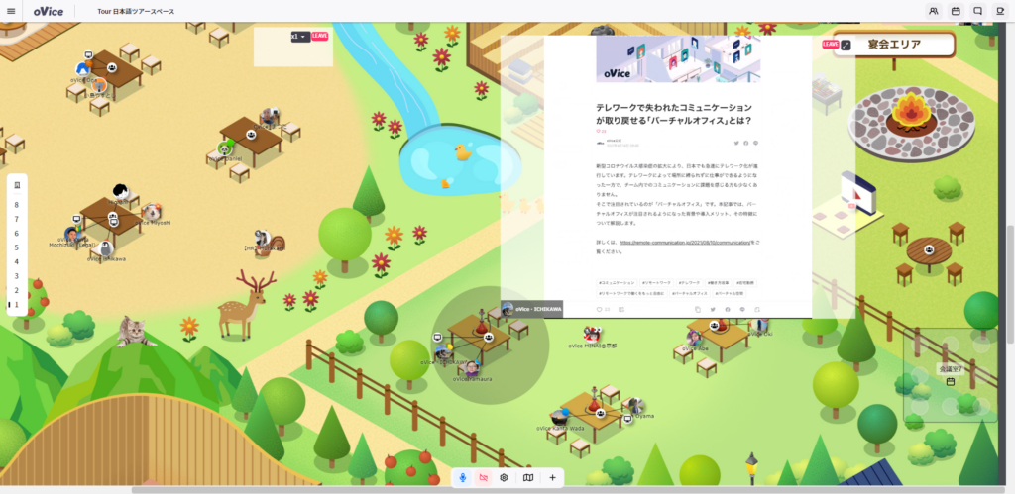Click the Tour 日本語ツアースペース title
Viewport: 1015px width, 494px height.
point(135,12)
